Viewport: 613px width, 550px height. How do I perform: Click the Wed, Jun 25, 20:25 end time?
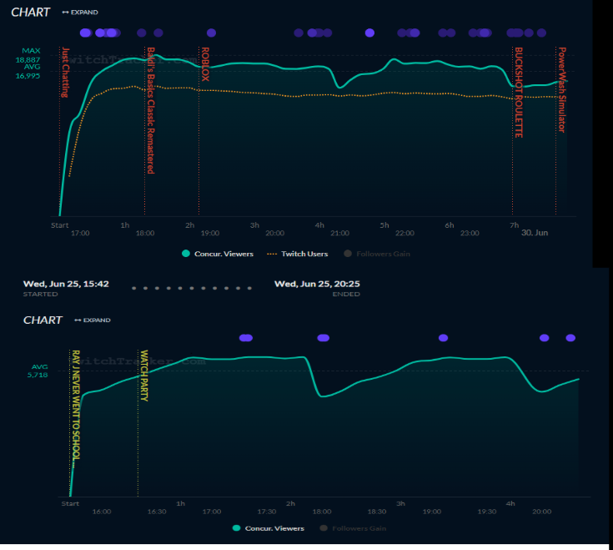point(317,284)
